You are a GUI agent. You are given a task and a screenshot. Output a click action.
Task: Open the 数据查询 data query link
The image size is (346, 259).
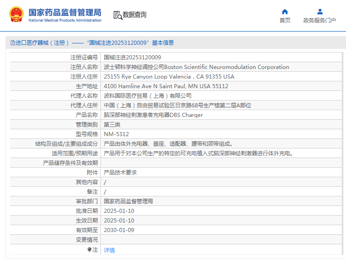[134, 15]
